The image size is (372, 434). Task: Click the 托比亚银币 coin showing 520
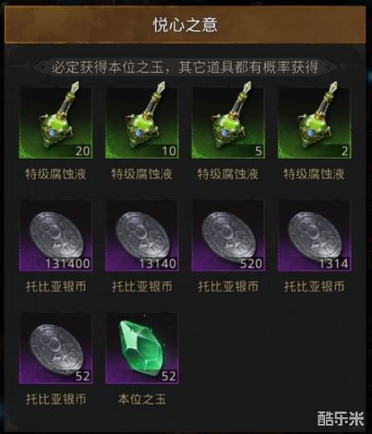[x=228, y=235]
